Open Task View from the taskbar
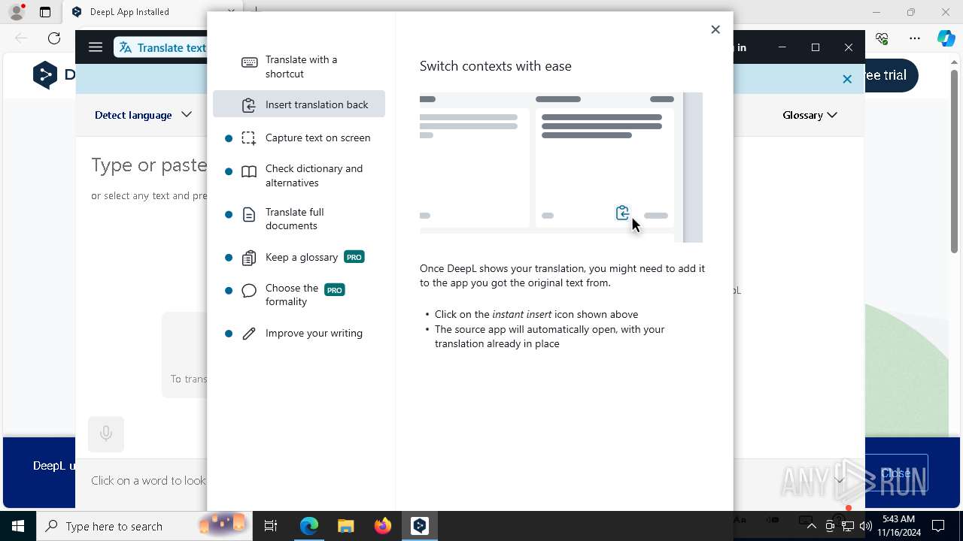 [x=271, y=526]
